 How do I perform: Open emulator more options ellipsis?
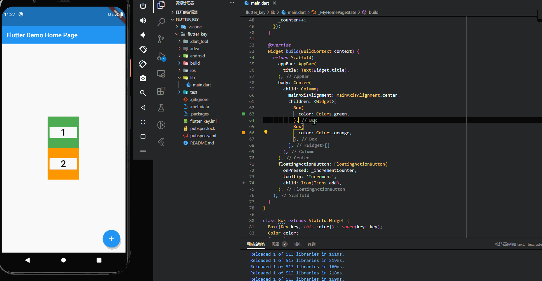[x=143, y=151]
